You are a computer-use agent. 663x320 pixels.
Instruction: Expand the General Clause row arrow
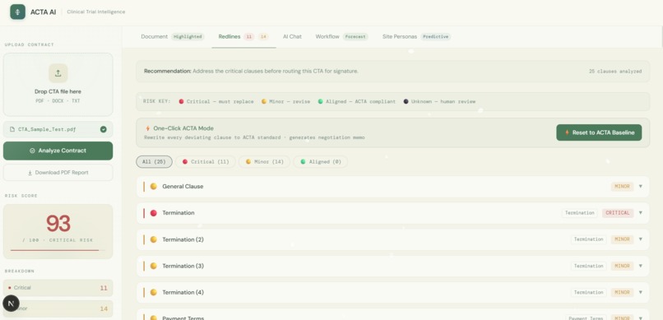(x=641, y=187)
